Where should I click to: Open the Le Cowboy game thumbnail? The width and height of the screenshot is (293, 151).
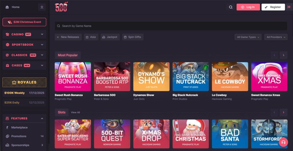click(230, 77)
